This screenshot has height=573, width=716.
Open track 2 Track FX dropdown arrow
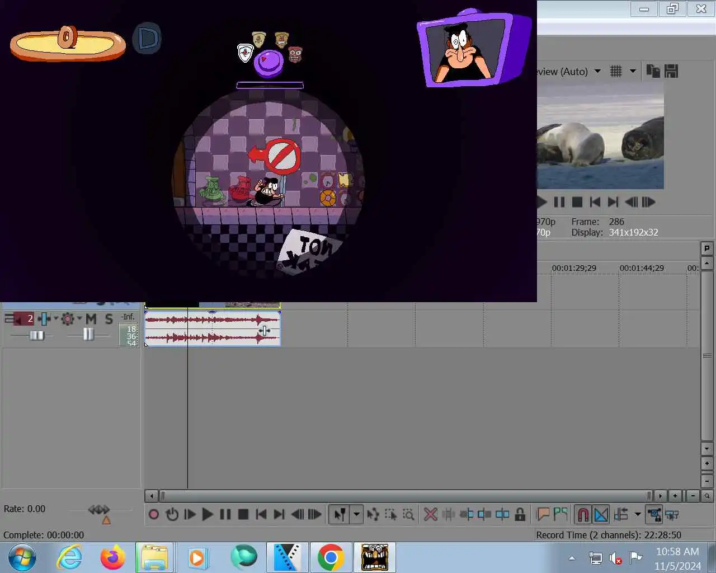56,318
